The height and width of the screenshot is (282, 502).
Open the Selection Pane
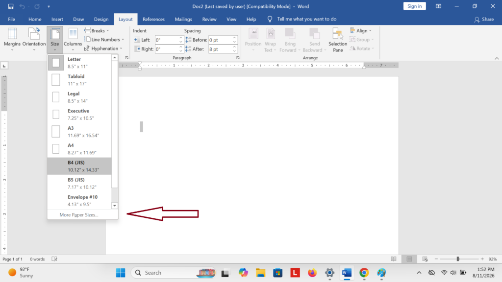(x=338, y=40)
